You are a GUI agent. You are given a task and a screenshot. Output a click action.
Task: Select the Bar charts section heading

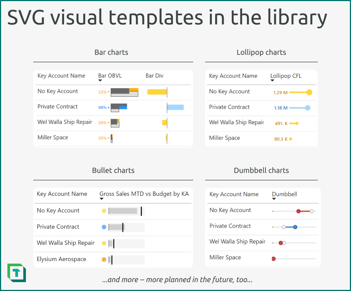click(x=111, y=52)
